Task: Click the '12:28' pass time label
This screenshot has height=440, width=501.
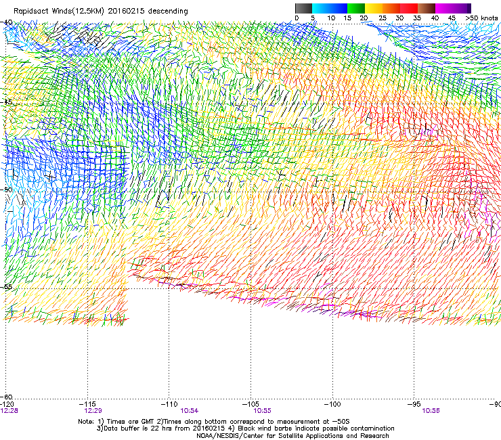Action: pyautogui.click(x=9, y=411)
